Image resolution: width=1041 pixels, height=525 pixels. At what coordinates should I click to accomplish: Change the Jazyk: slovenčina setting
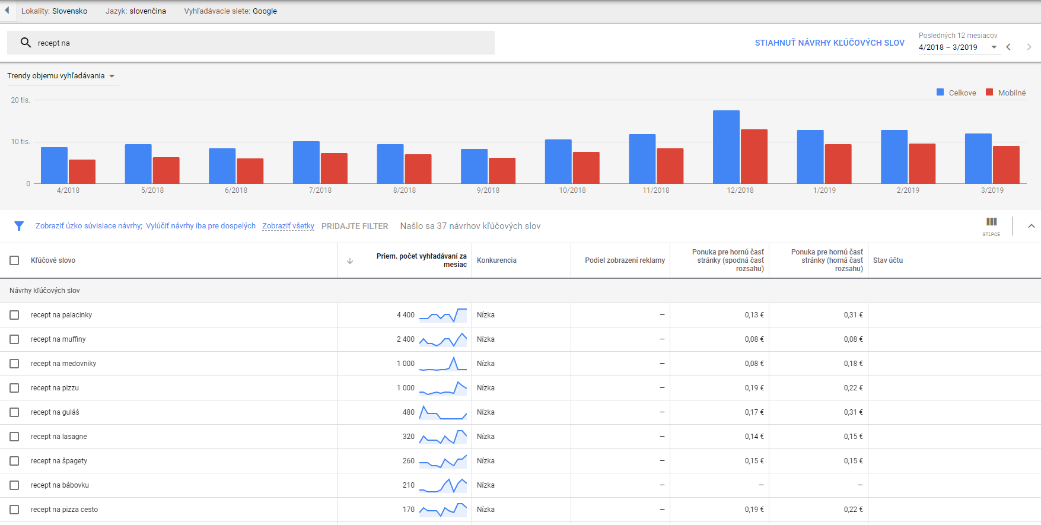136,11
